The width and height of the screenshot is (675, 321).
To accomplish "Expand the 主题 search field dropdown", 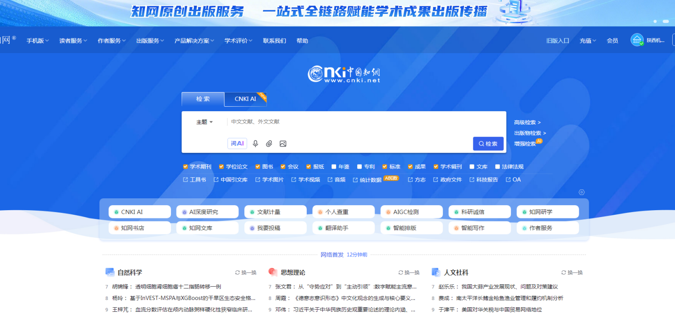I will pyautogui.click(x=205, y=122).
